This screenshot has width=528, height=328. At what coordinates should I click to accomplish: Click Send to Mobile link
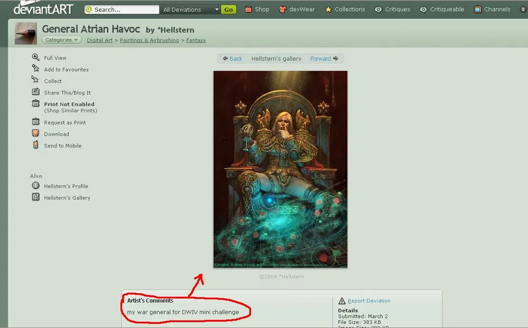coord(63,146)
